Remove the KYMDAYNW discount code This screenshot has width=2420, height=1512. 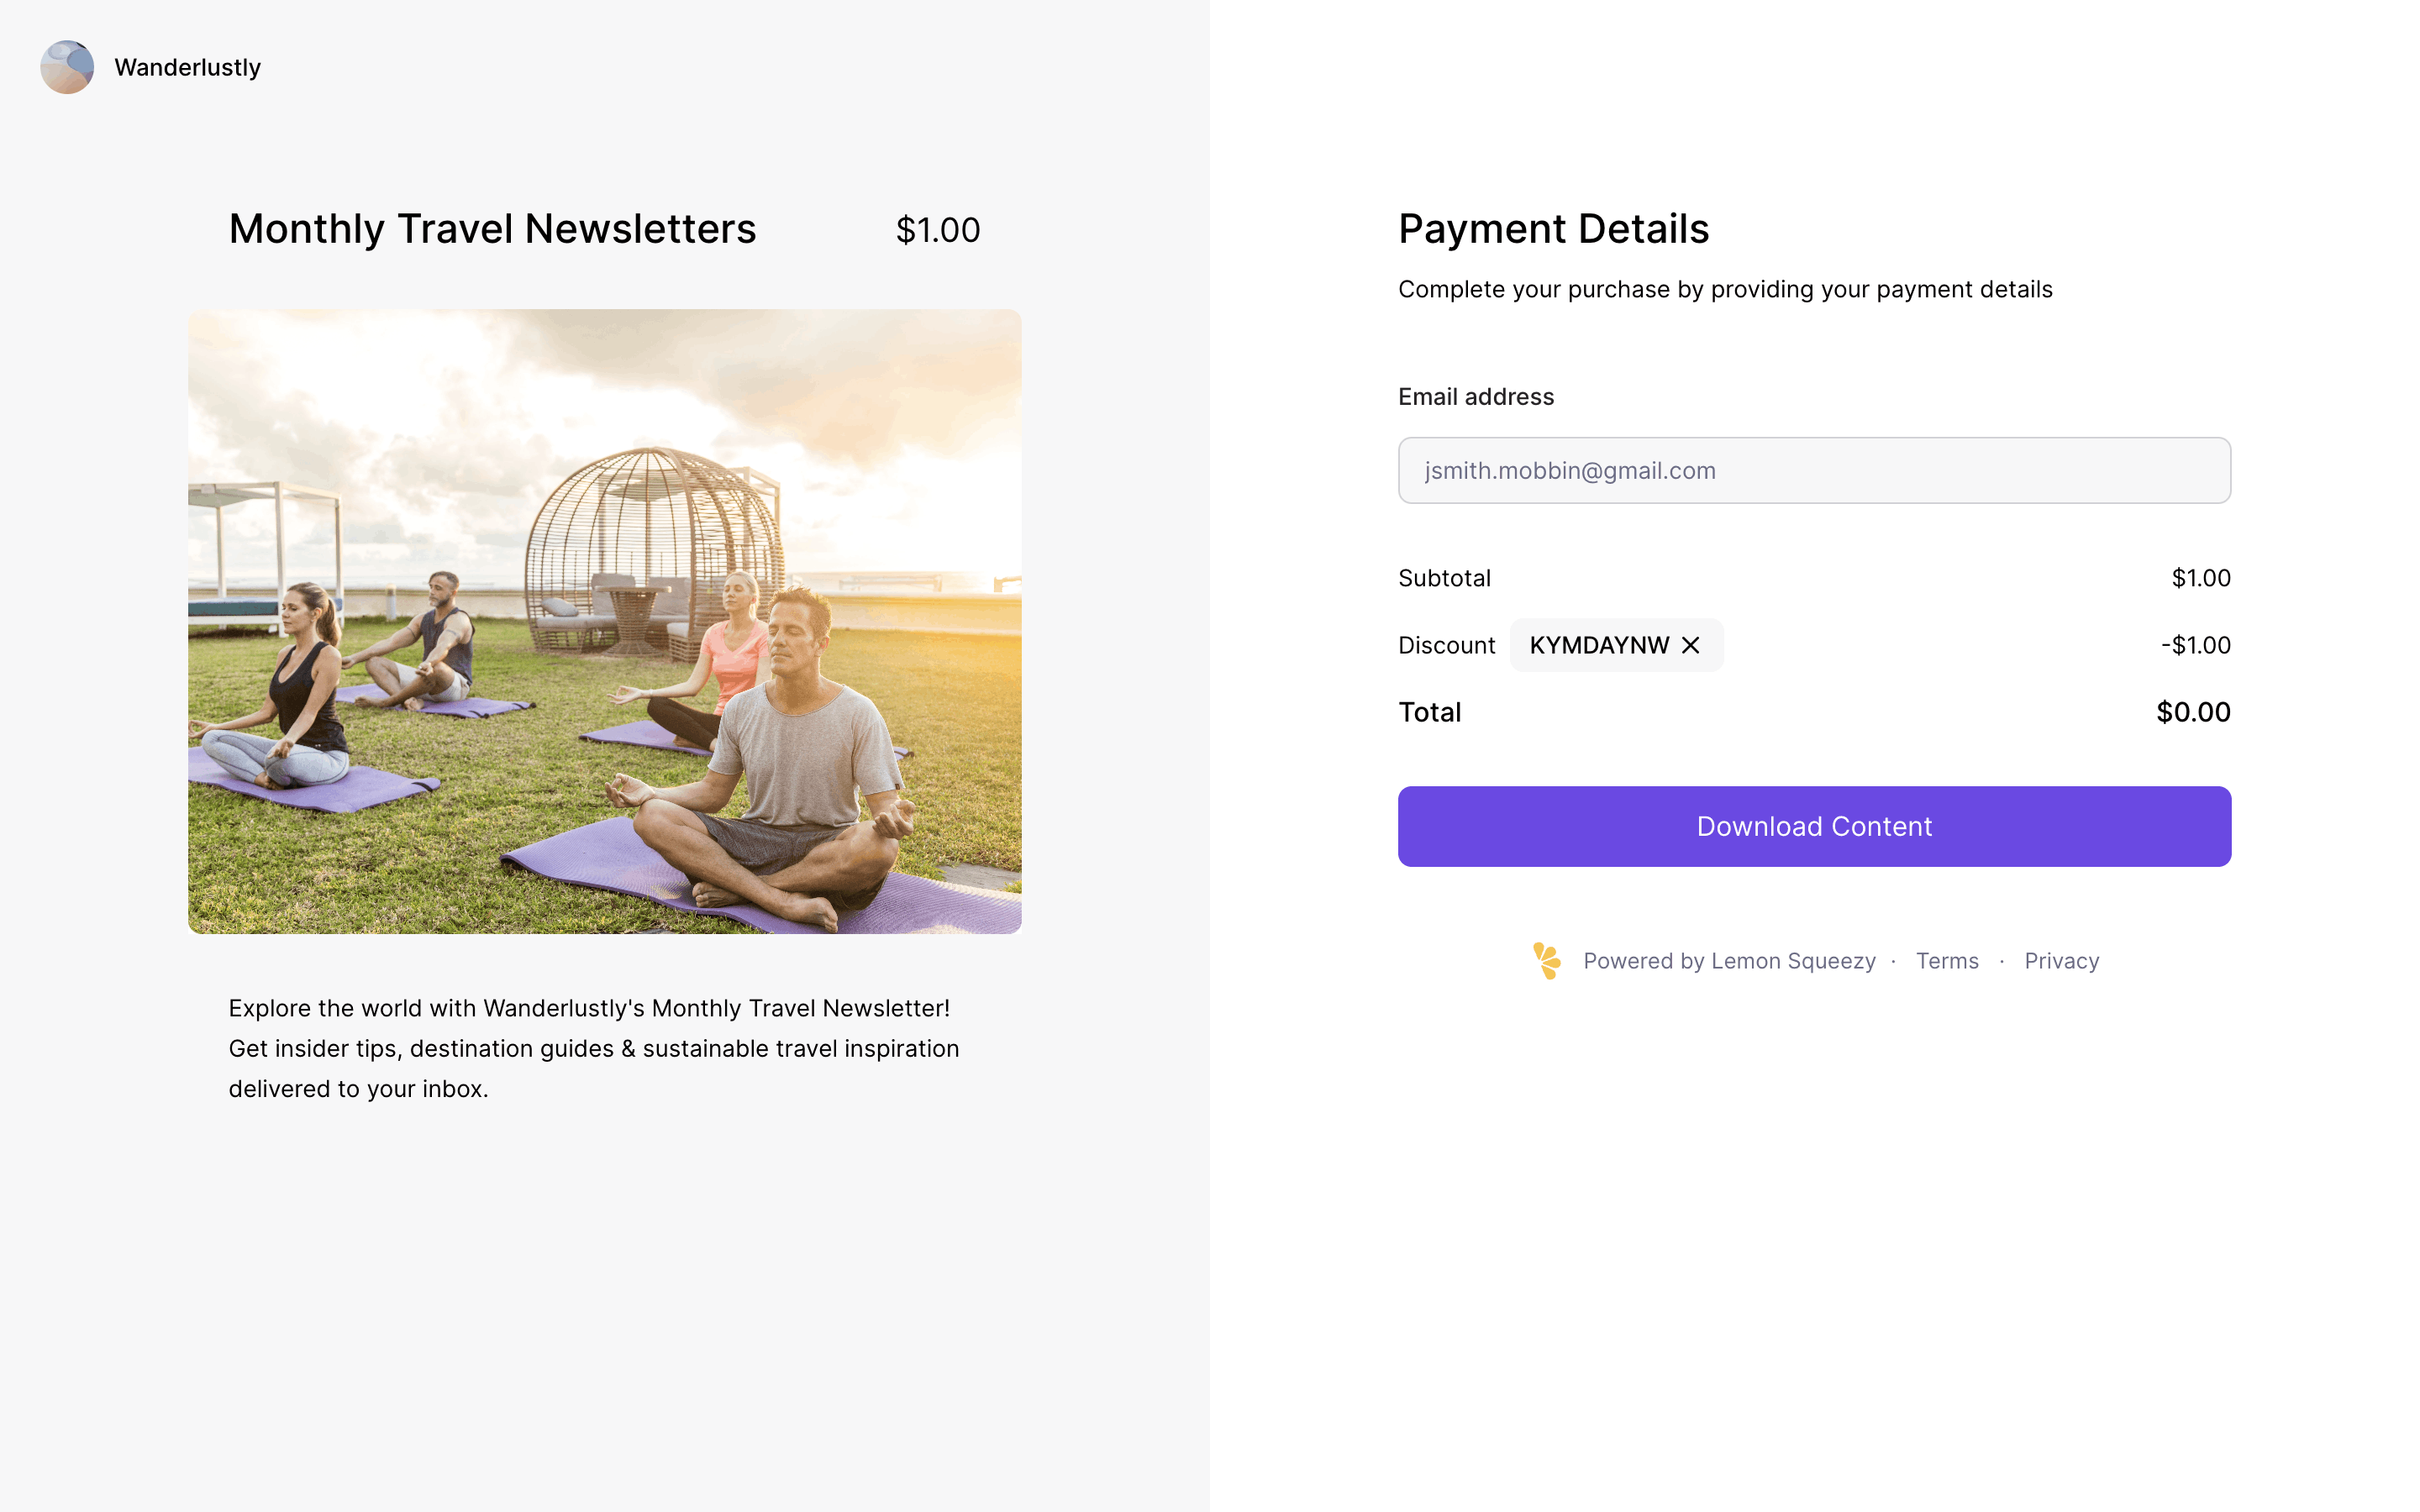[x=1691, y=645]
